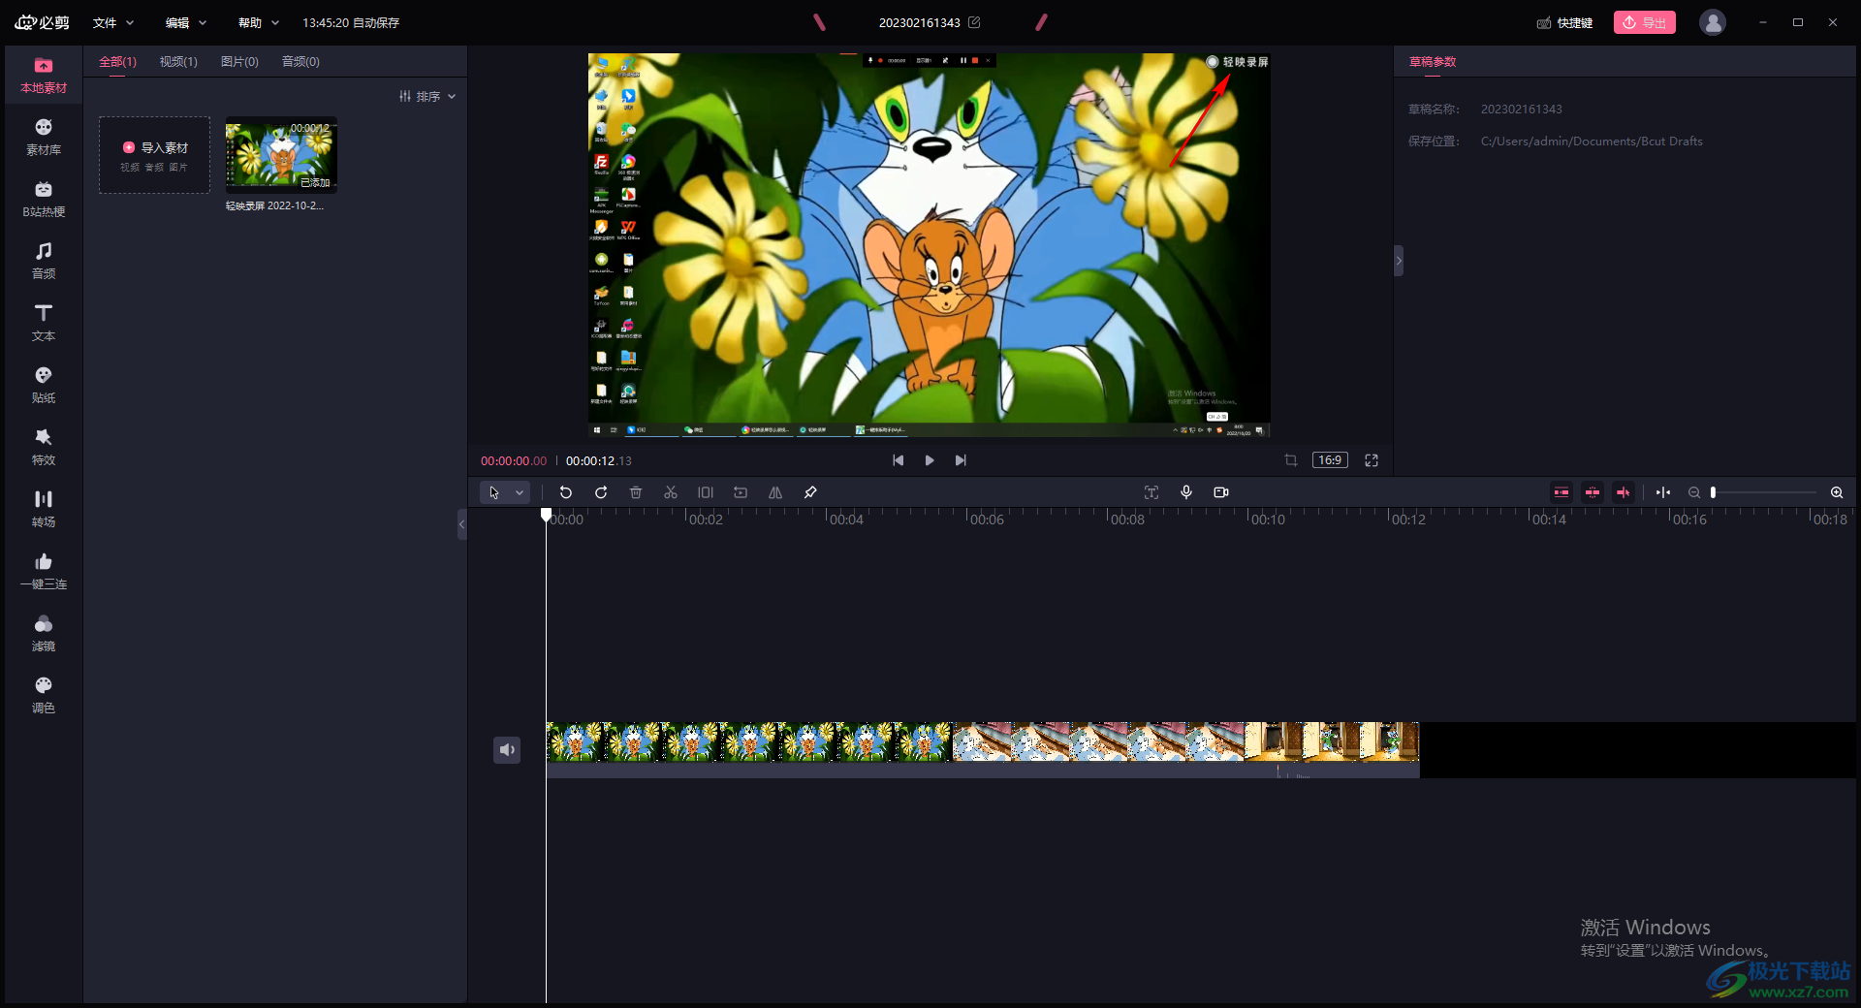The width and height of the screenshot is (1861, 1008).
Task: Open the 排序 sort dropdown
Action: pos(427,96)
